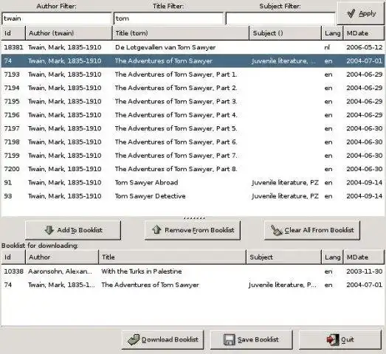Click booklist MDate column header
This screenshot has width=386, height=354.
(364, 257)
